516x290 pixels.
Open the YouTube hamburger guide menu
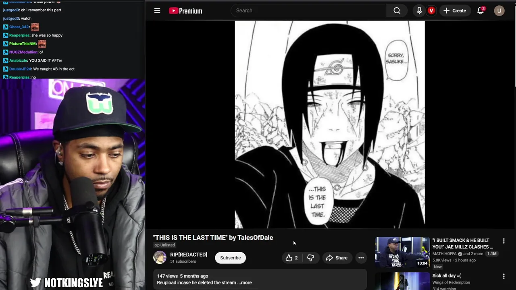coord(157,11)
